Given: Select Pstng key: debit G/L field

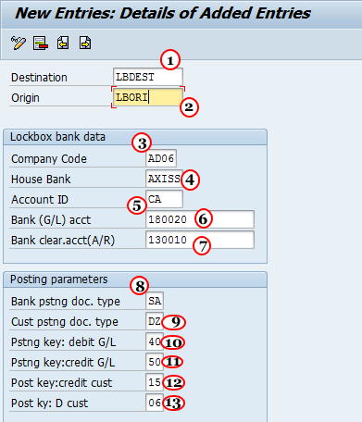Looking at the screenshot, I should [x=155, y=341].
